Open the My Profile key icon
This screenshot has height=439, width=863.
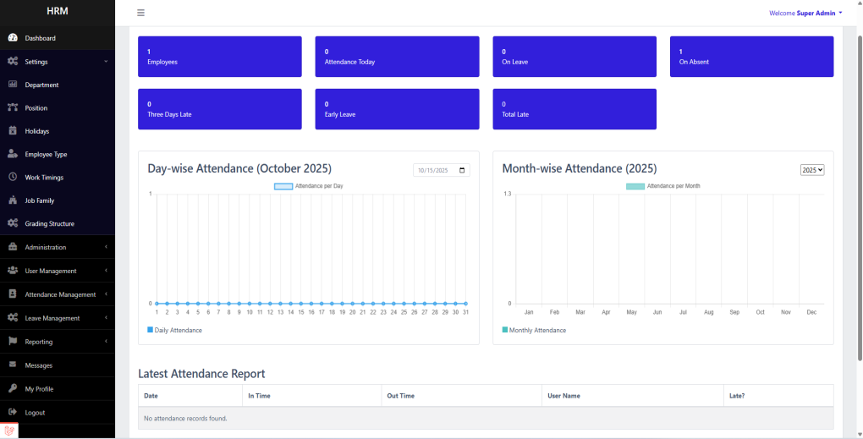pyautogui.click(x=13, y=389)
